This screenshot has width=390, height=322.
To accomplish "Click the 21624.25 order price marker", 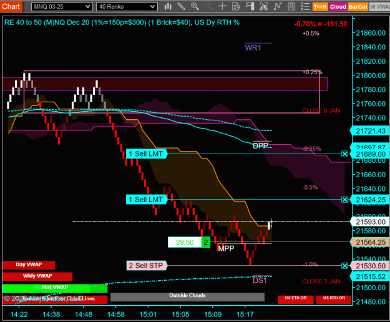I will point(369,200).
